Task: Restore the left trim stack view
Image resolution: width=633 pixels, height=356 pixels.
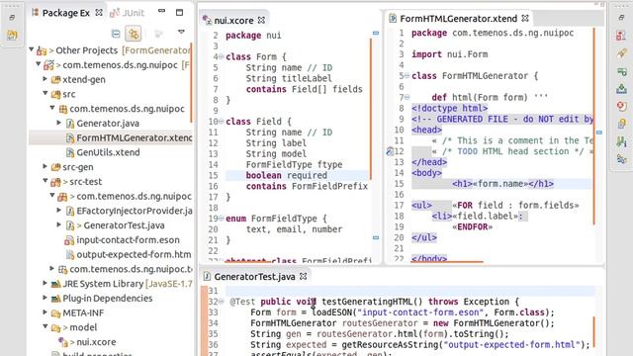Action: [x=12, y=18]
